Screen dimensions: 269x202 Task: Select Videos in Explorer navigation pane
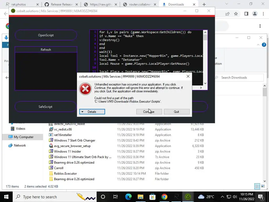[x=20, y=128]
